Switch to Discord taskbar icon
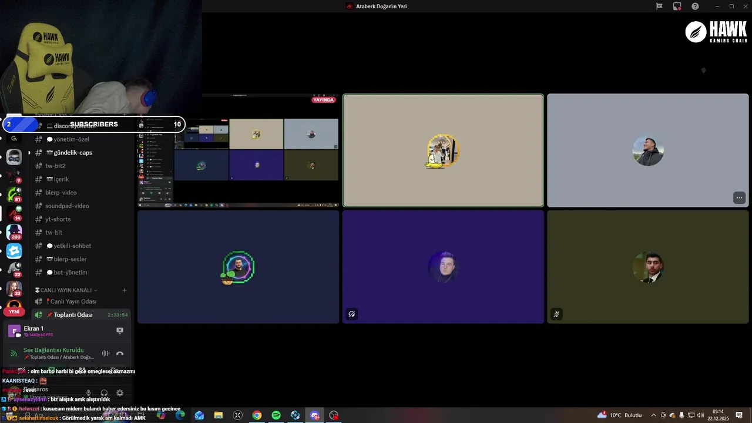The image size is (752, 423). [315, 415]
